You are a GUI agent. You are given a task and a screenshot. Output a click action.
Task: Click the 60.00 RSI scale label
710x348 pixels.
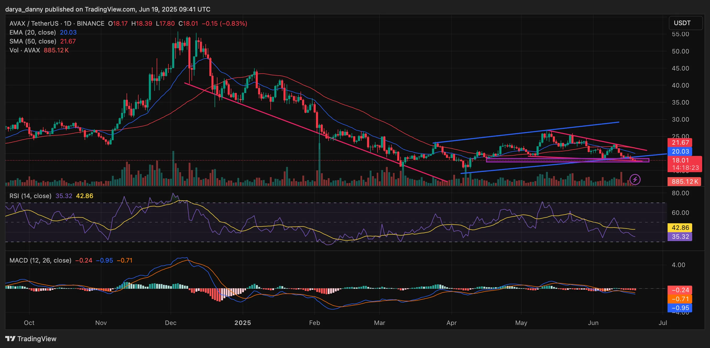pos(680,213)
